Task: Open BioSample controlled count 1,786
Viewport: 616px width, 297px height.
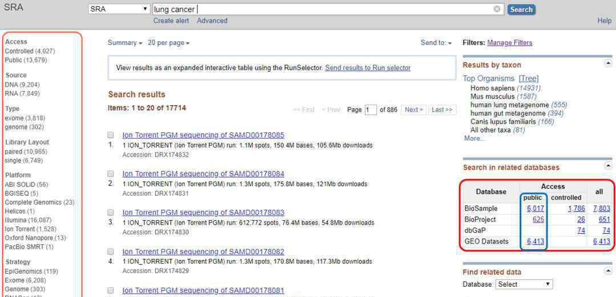Action: click(x=576, y=208)
